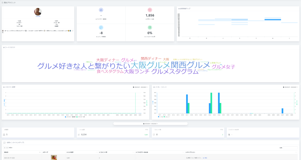301x160 pixels.
Task: Click the green follower ratio icon
Action: coord(150,27)
